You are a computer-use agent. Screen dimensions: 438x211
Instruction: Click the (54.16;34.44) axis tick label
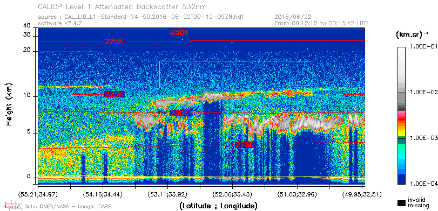coord(103,194)
